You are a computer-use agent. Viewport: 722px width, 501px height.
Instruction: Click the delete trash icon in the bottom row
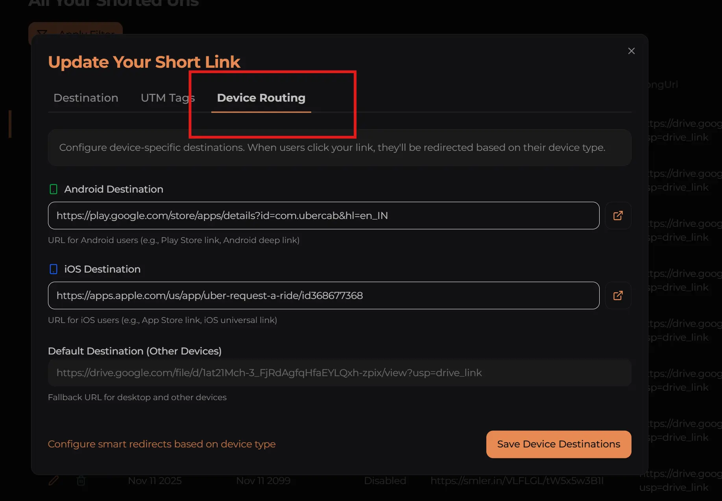click(x=81, y=481)
